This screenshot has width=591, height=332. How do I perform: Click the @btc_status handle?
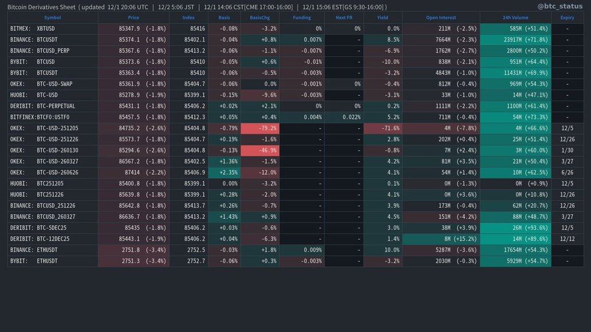point(560,6)
